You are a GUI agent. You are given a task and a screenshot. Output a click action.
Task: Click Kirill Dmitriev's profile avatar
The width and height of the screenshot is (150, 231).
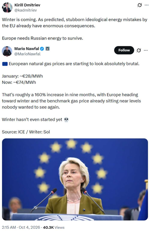point(7,7)
